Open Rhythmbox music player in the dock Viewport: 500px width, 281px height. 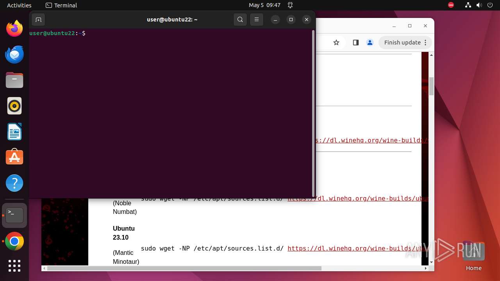[14, 106]
